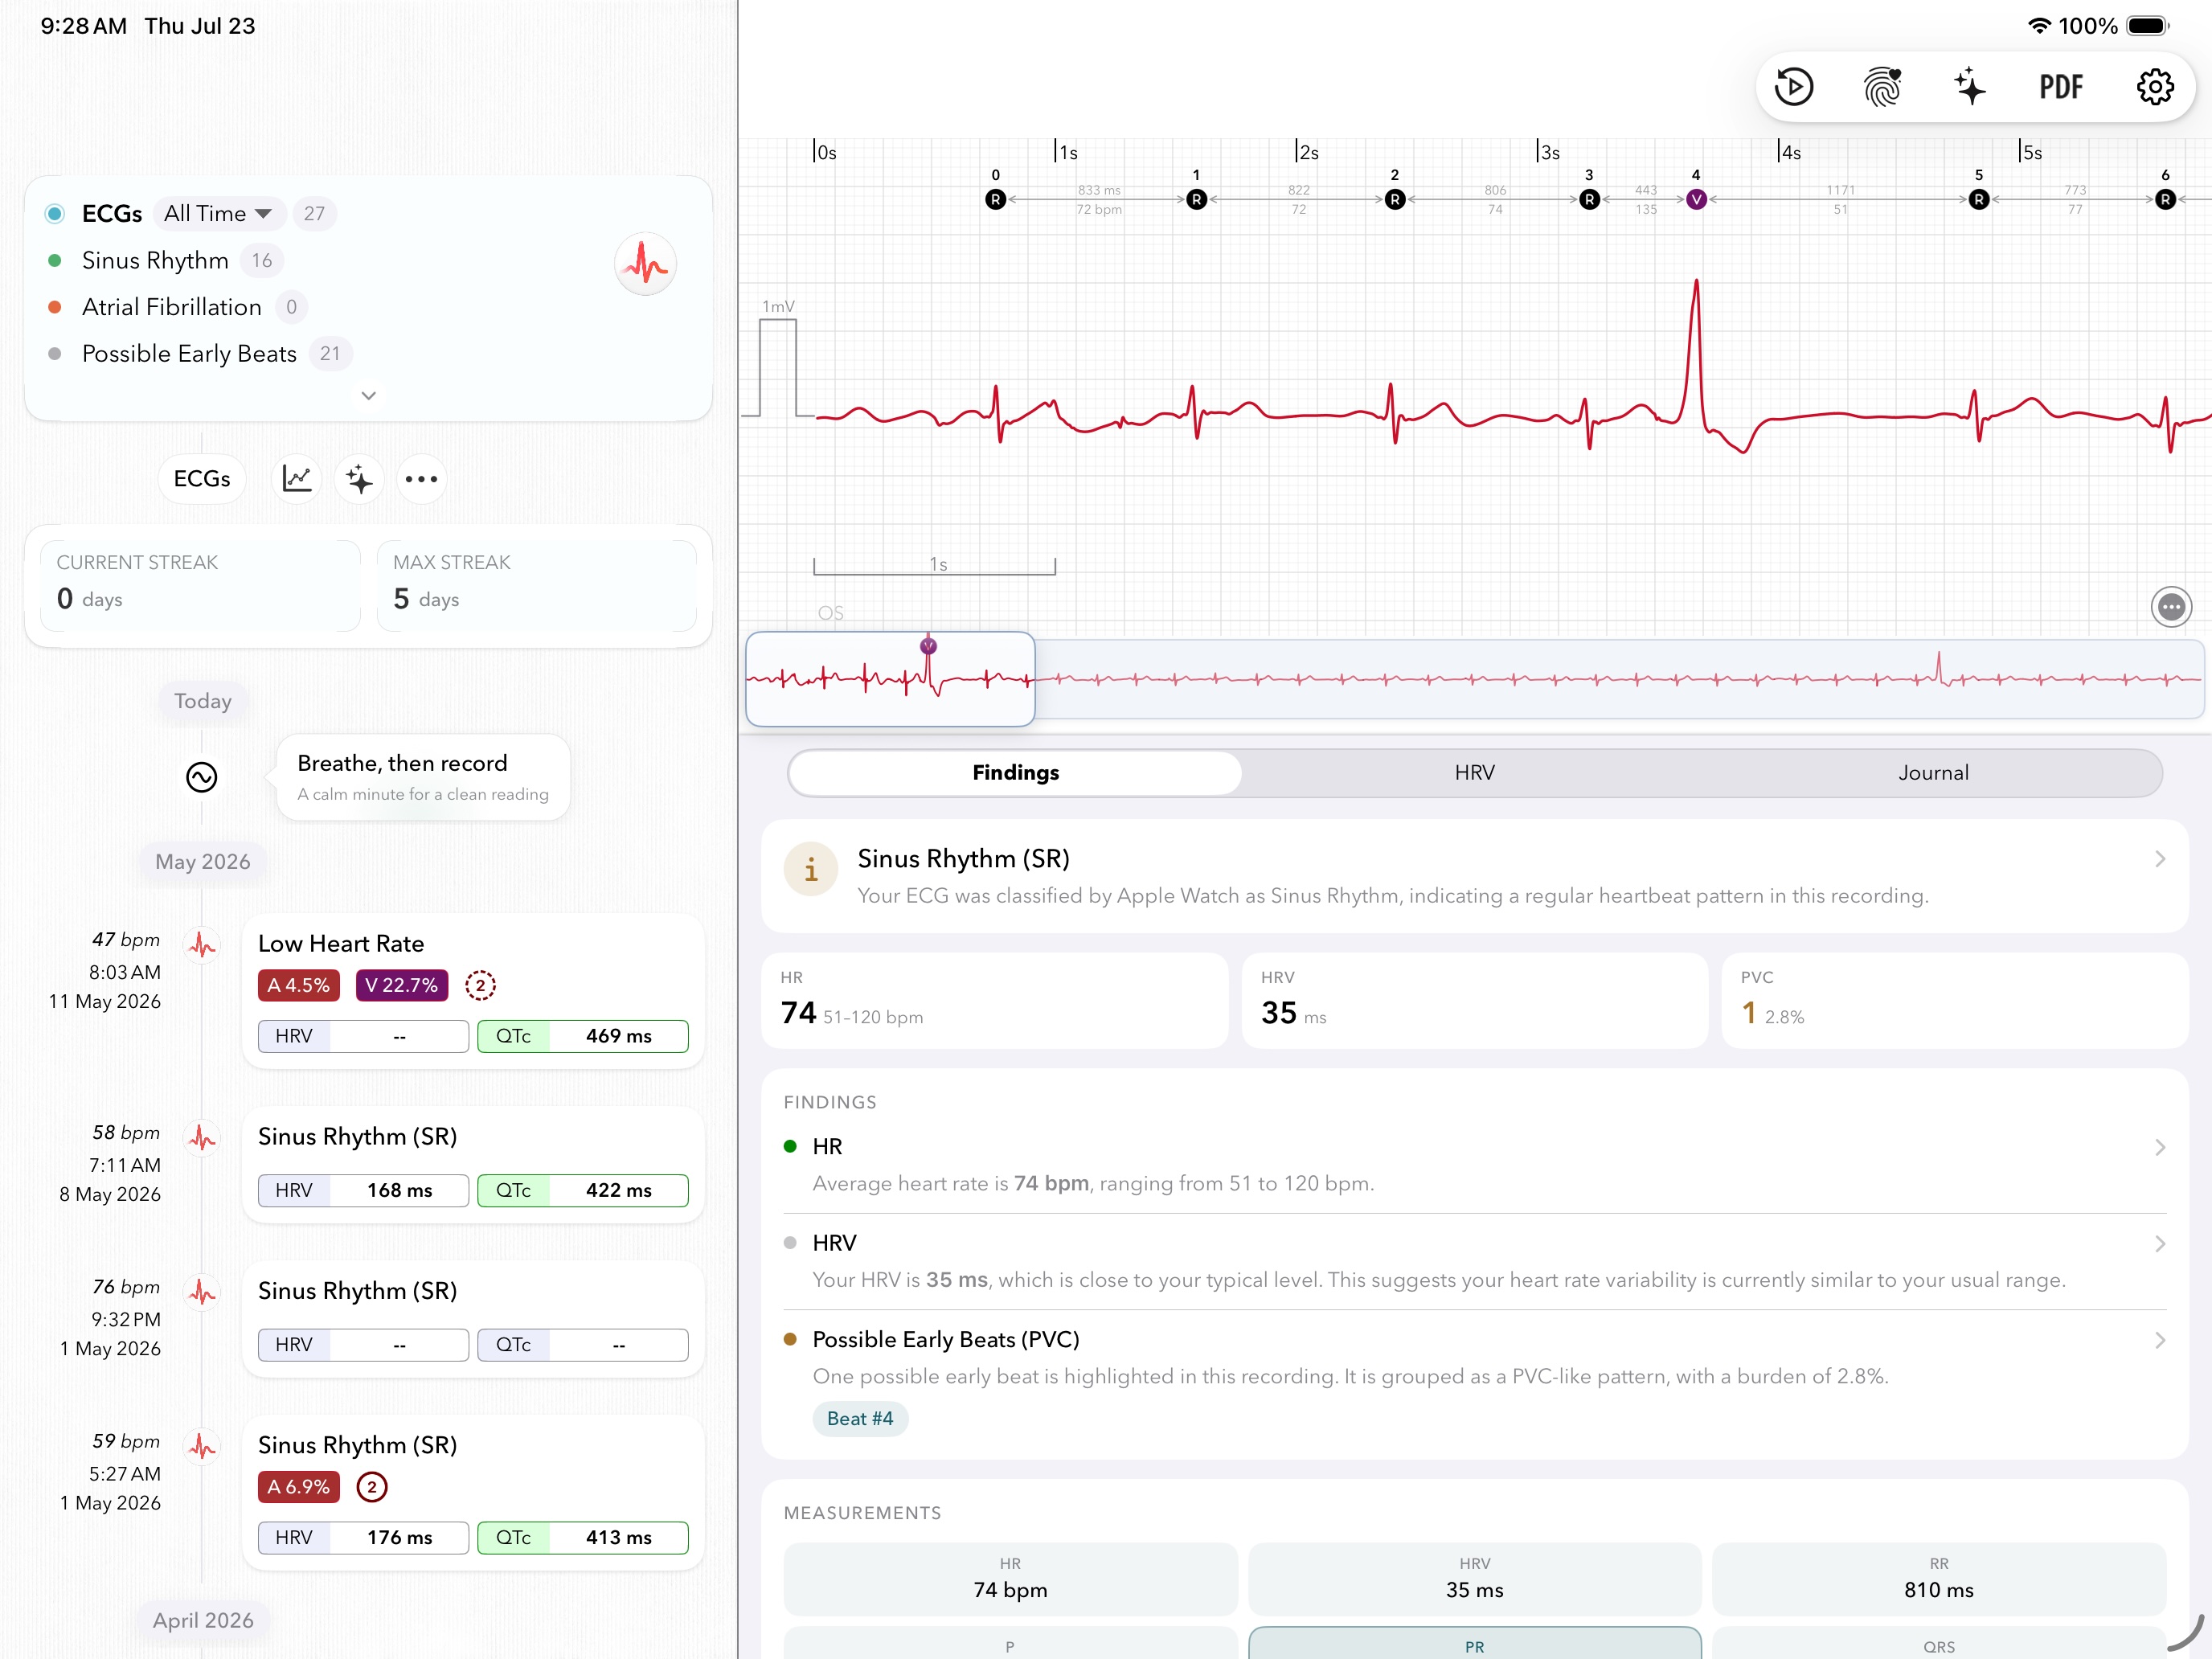The height and width of the screenshot is (1659, 2212).
Task: Tap heartbeat icon next to 58 bpm entry
Action: tap(203, 1137)
